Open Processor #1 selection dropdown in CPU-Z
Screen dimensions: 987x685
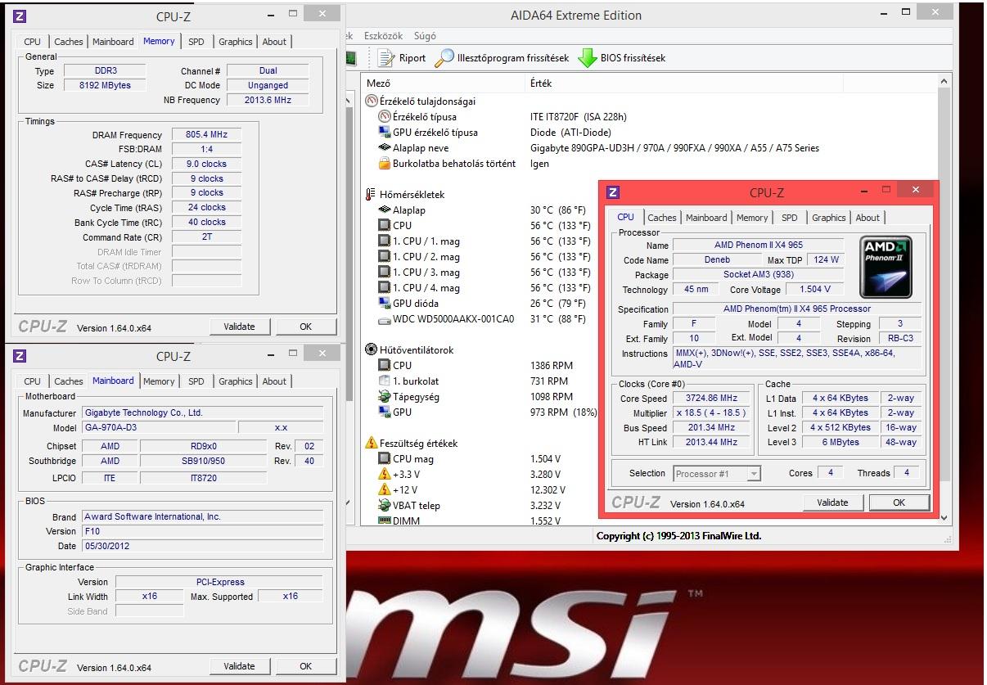[x=716, y=474]
